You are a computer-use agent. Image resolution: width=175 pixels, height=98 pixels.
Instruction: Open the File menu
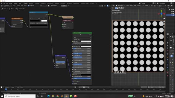4,3
